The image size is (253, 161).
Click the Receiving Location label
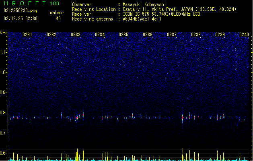pyautogui.click(x=94, y=9)
